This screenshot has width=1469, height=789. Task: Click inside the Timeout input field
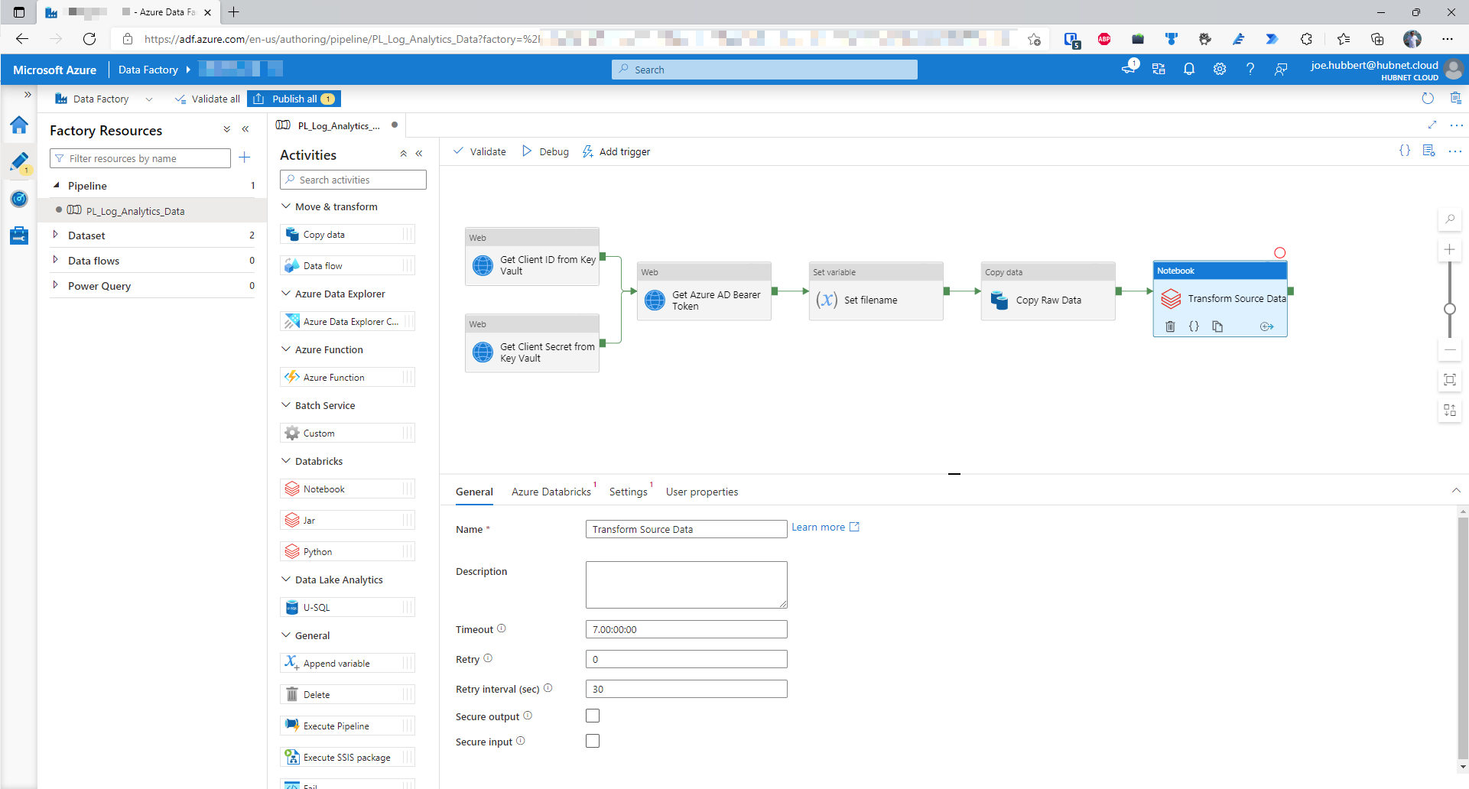tap(685, 628)
